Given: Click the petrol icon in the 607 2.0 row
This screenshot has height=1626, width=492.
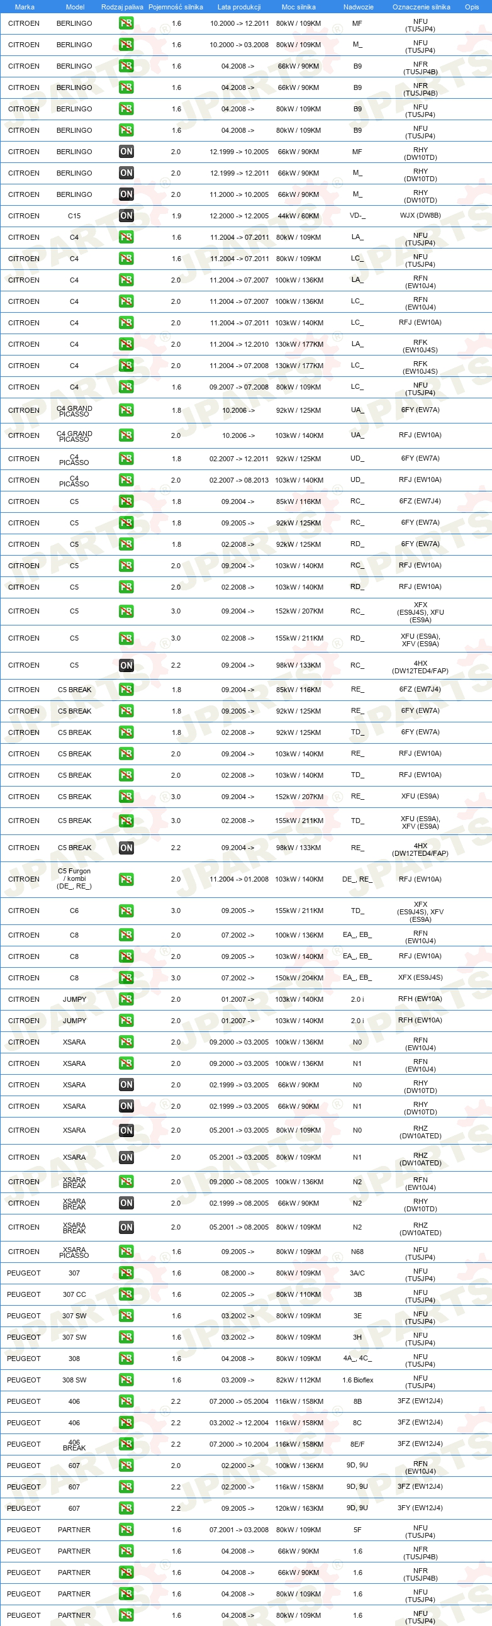Looking at the screenshot, I should click(126, 1466).
